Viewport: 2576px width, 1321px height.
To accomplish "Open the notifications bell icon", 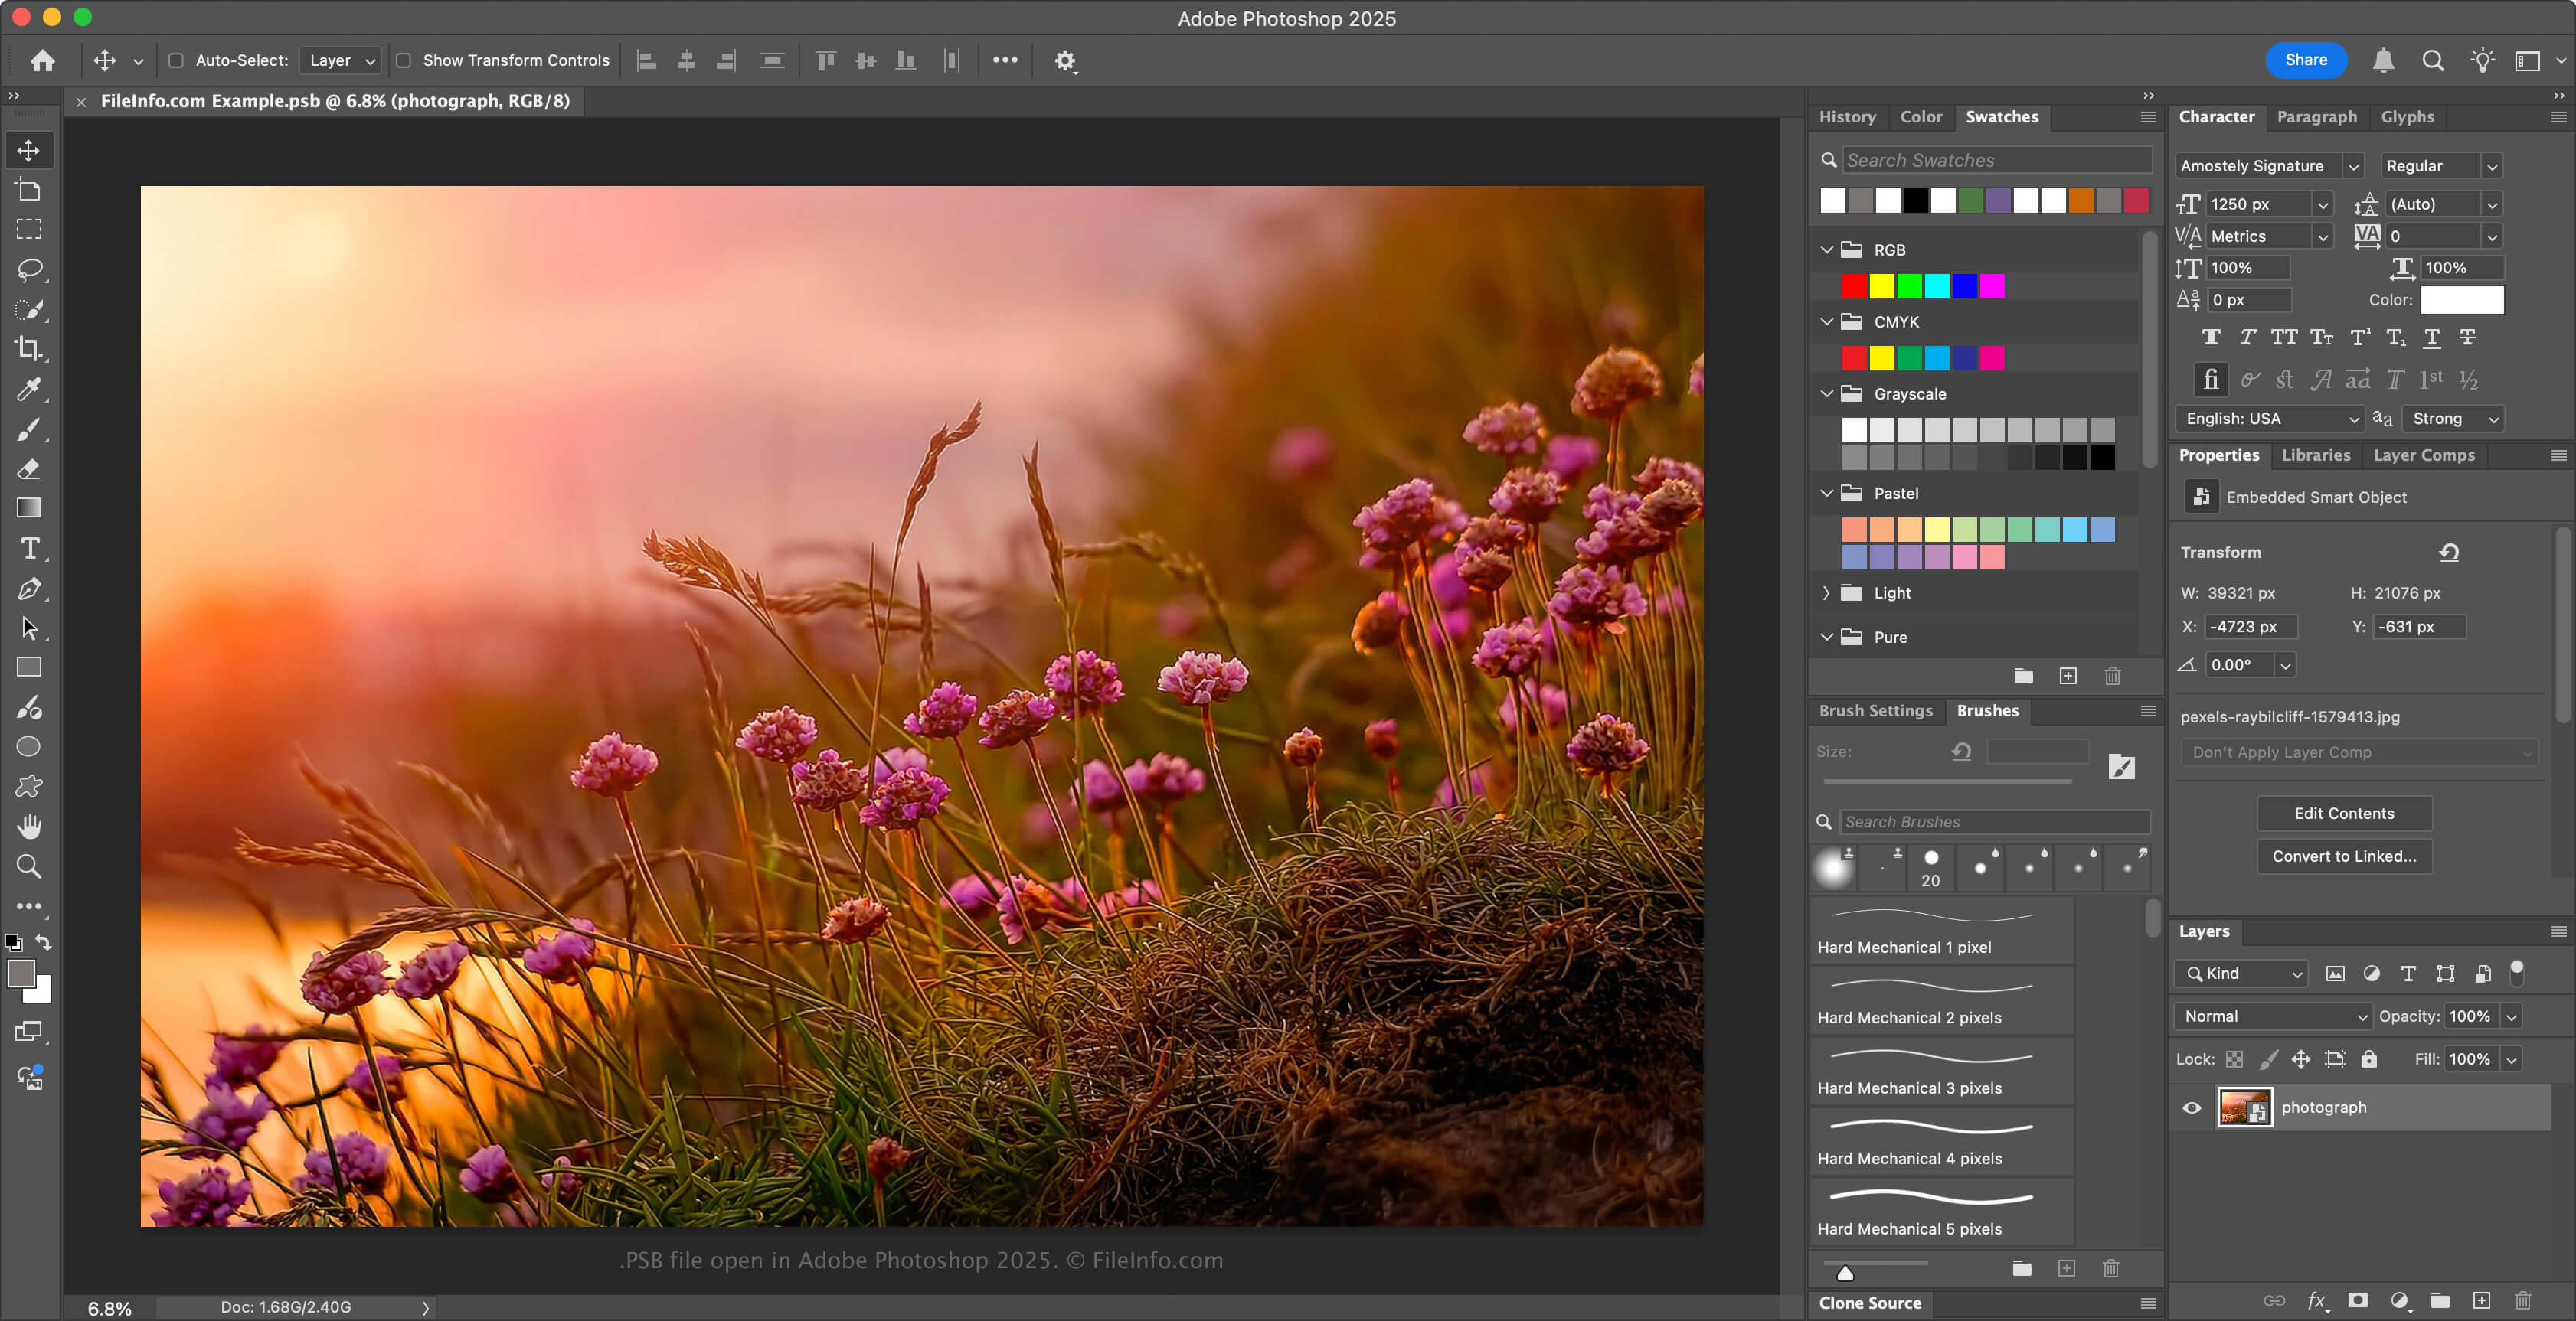I will [2383, 61].
